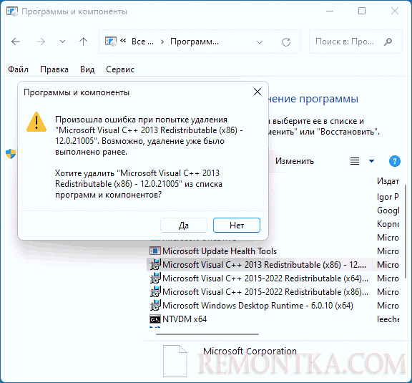Click the NTVDM x64 console icon

[x=155, y=319]
